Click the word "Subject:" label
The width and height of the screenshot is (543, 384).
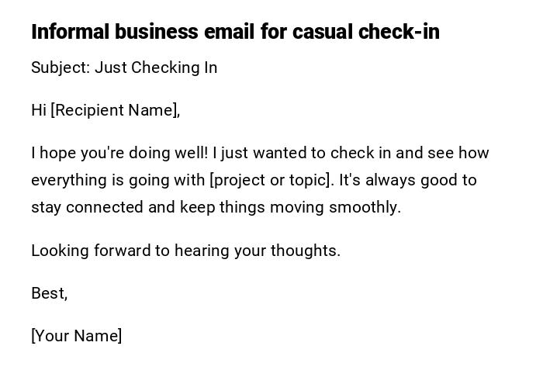click(x=61, y=67)
